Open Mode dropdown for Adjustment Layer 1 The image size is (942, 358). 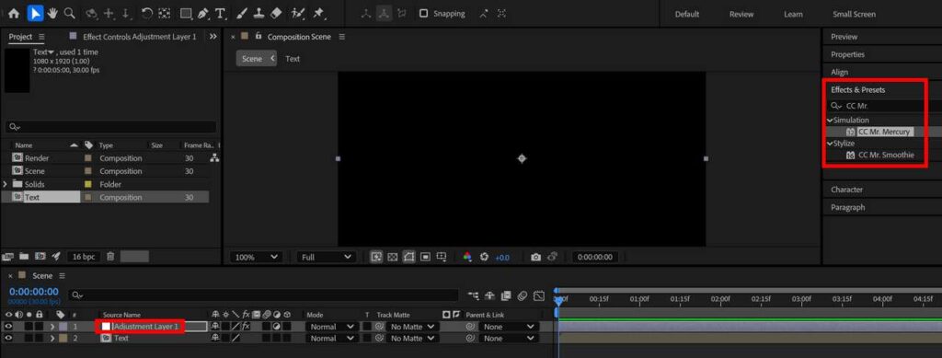click(331, 327)
